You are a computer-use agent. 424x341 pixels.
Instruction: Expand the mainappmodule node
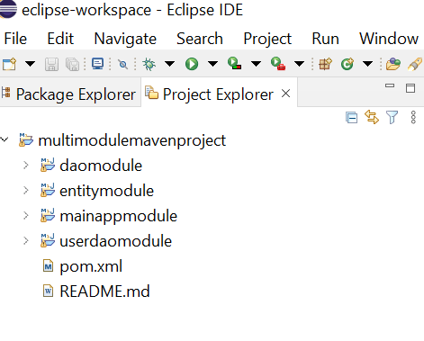(26, 215)
